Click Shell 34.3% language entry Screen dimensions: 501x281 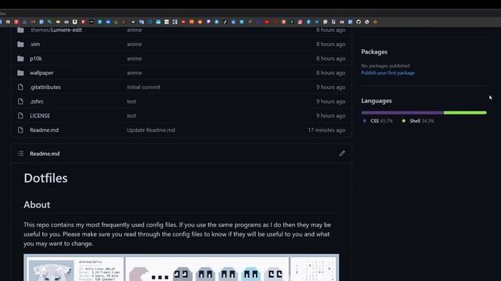click(418, 121)
